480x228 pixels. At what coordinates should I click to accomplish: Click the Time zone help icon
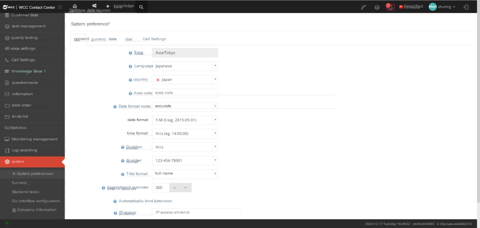coord(130,53)
